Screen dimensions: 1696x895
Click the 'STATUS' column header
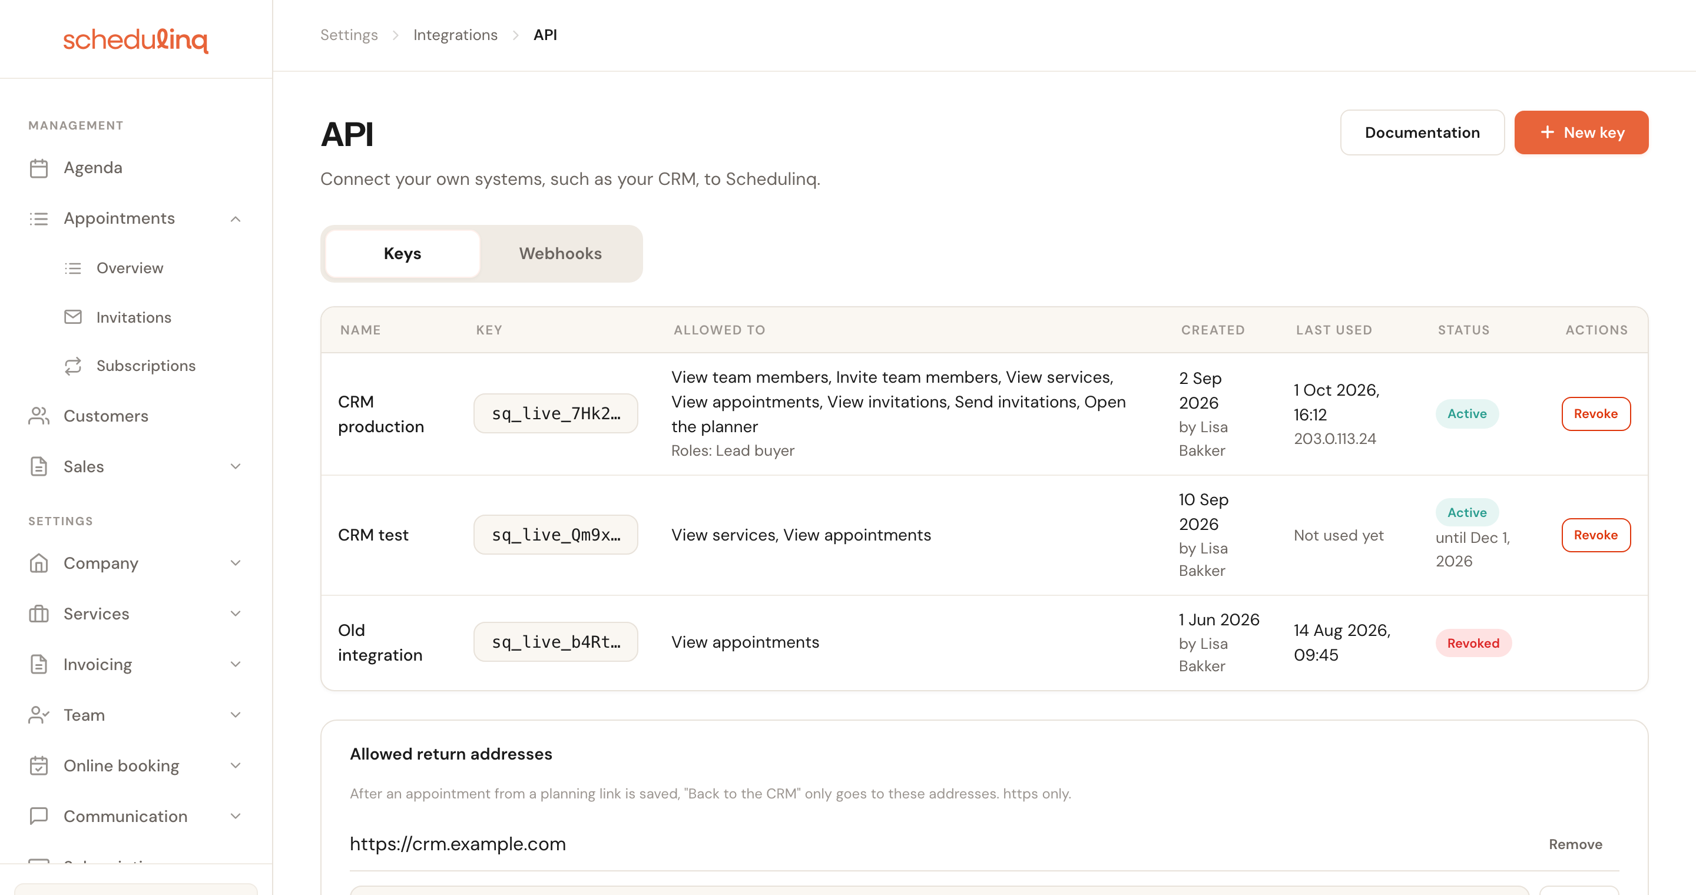pos(1463,330)
